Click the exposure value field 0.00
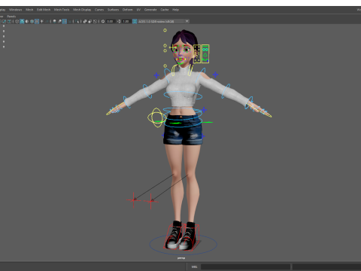This screenshot has height=271, width=361. 111,21
